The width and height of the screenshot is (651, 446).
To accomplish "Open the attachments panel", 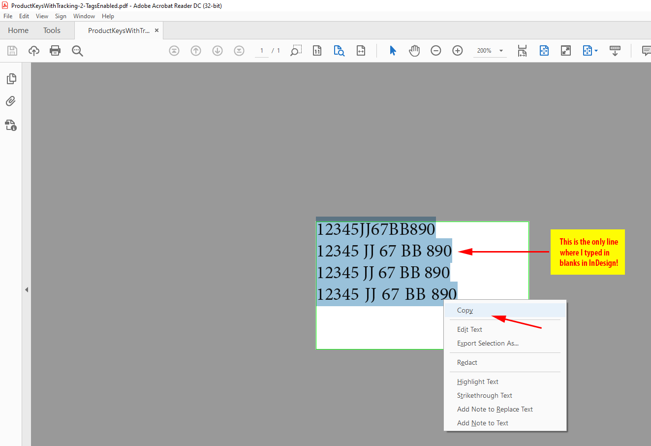I will click(x=11, y=101).
